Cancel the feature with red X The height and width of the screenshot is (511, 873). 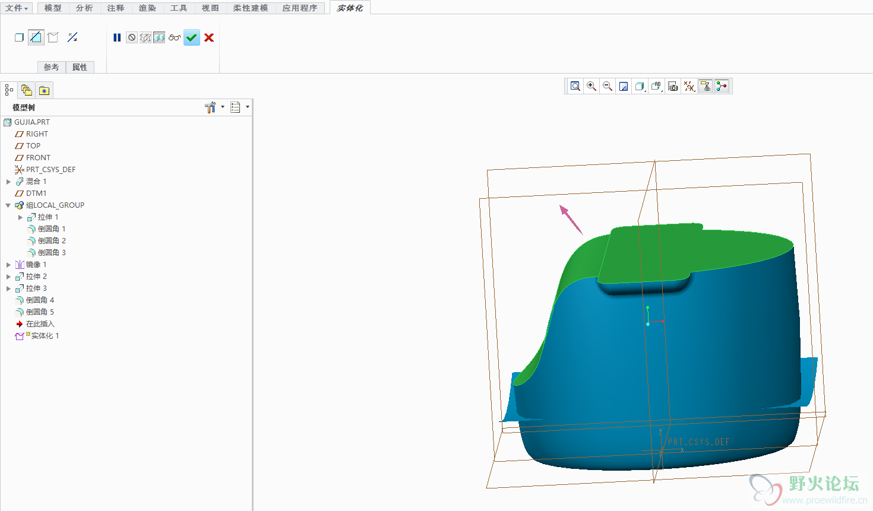tap(209, 37)
